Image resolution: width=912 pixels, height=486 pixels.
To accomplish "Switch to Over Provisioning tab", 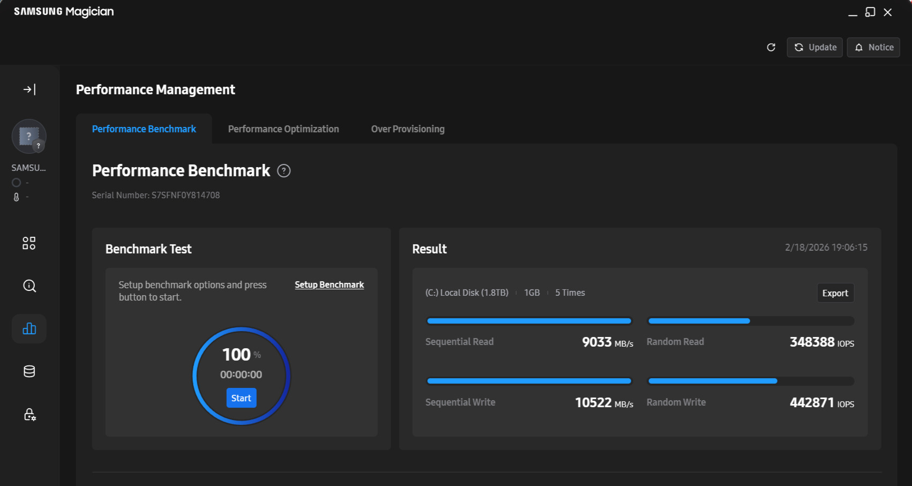I will [408, 129].
